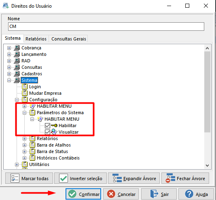This screenshot has width=216, height=200.
Task: Toggle the Visualizar checkbox
Action: (47, 132)
